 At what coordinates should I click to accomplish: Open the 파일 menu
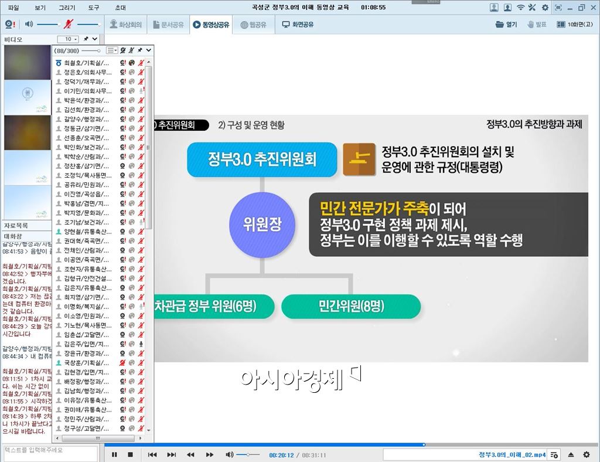13,8
